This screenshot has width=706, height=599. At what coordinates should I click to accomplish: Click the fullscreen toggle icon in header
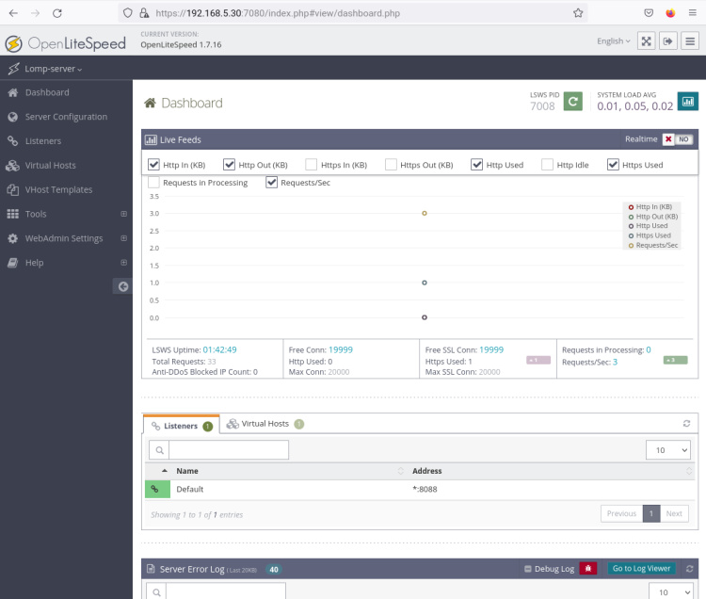click(646, 40)
